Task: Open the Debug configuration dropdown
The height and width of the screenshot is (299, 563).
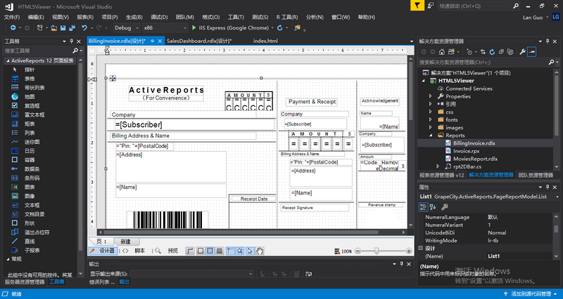Action: point(127,28)
